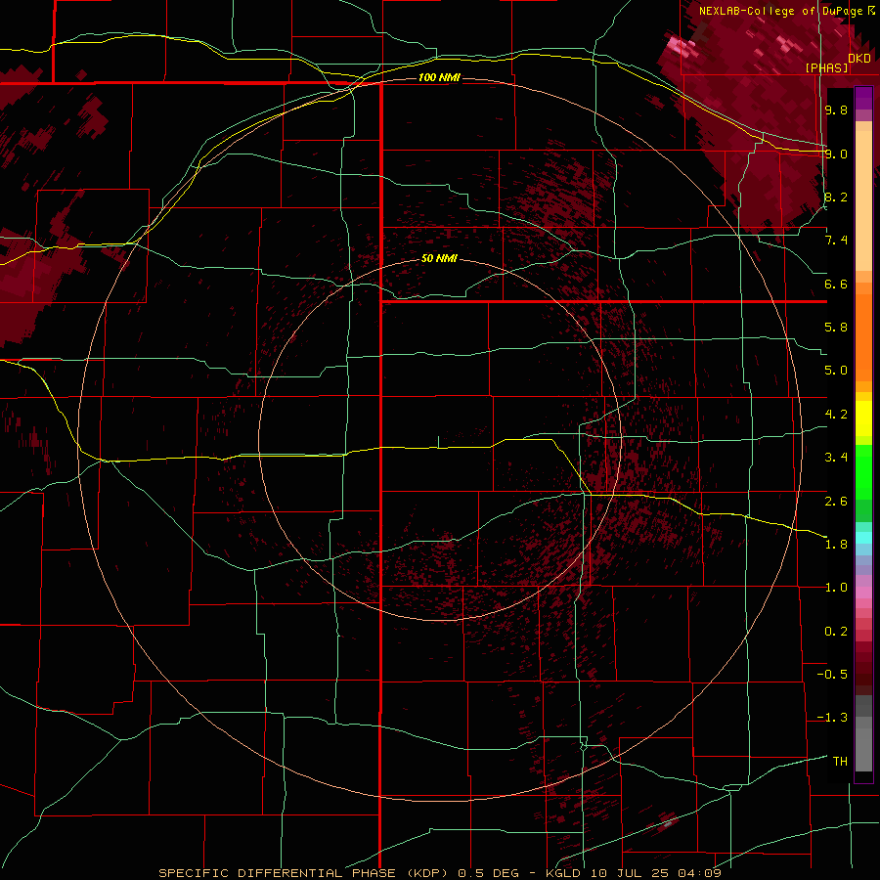880x880 pixels.
Task: Click the NEXLAB-College of DuPage credit text
Action: pyautogui.click(x=782, y=11)
